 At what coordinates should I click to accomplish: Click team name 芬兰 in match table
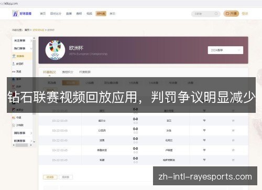(x=169, y=121)
